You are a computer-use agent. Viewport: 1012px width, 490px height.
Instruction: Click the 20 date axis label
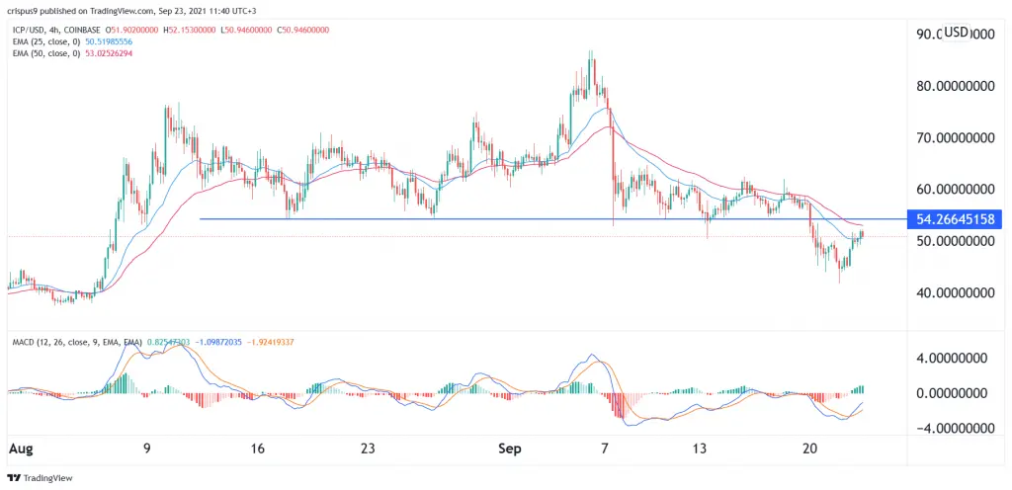tap(812, 449)
